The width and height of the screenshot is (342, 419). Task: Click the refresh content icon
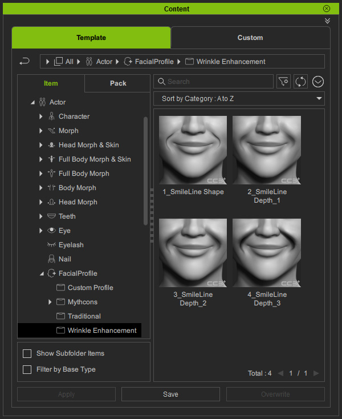point(300,82)
